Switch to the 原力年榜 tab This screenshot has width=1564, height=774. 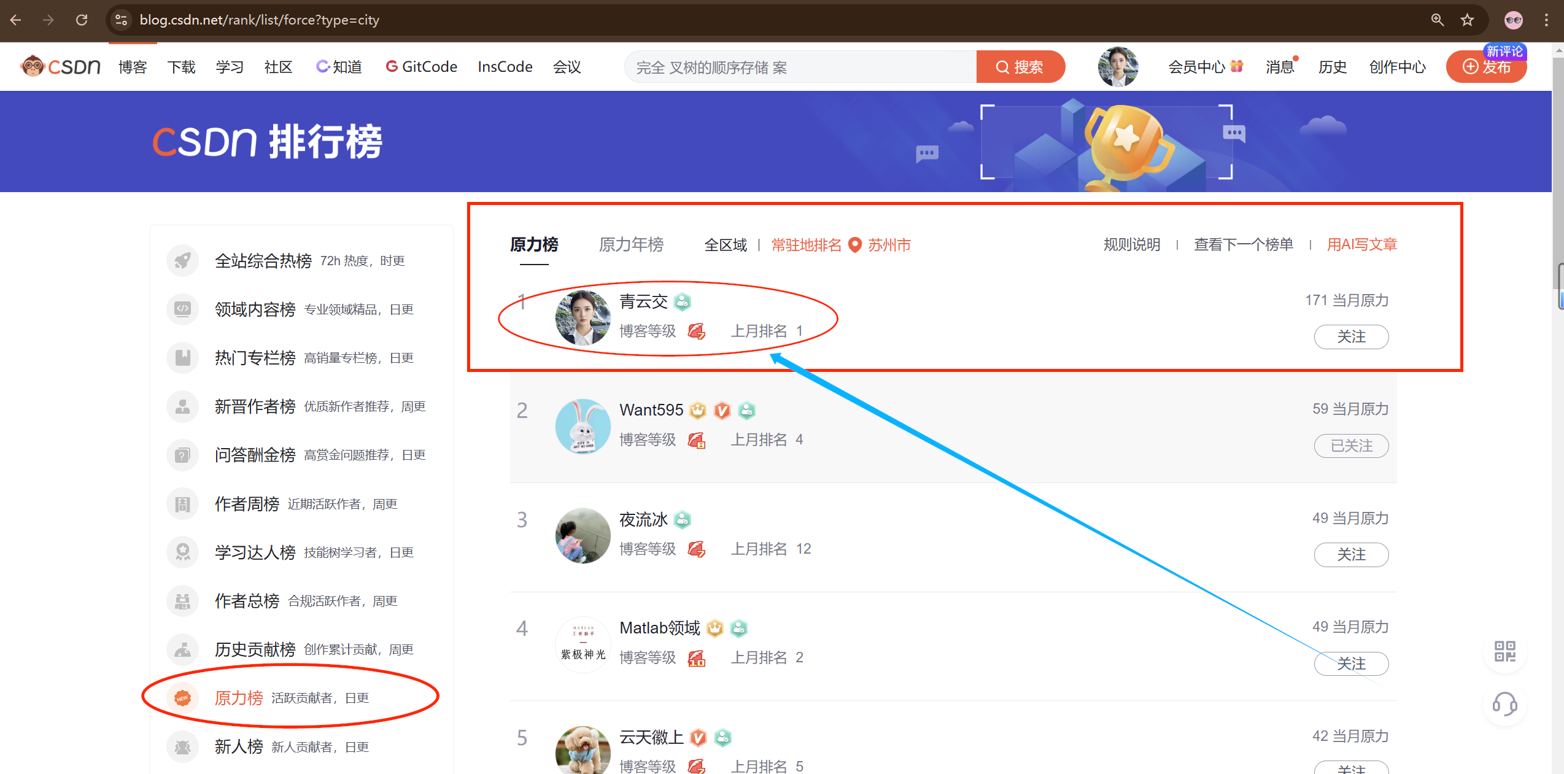tap(631, 245)
